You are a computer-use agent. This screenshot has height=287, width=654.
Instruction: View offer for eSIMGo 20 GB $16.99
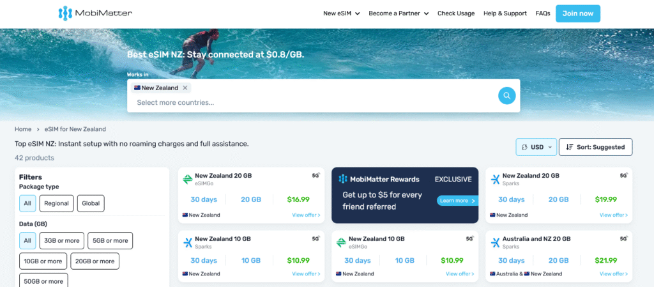[x=306, y=215]
